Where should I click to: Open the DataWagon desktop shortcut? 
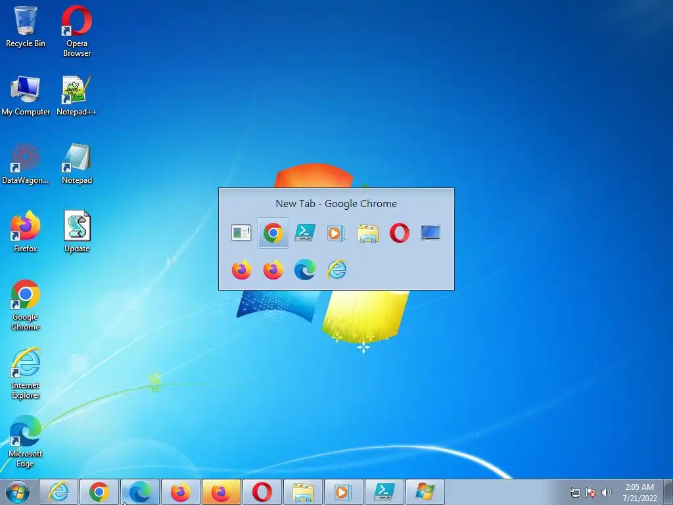coord(26,164)
